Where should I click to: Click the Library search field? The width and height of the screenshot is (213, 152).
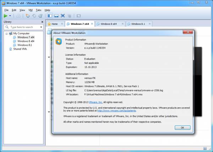tap(23, 27)
